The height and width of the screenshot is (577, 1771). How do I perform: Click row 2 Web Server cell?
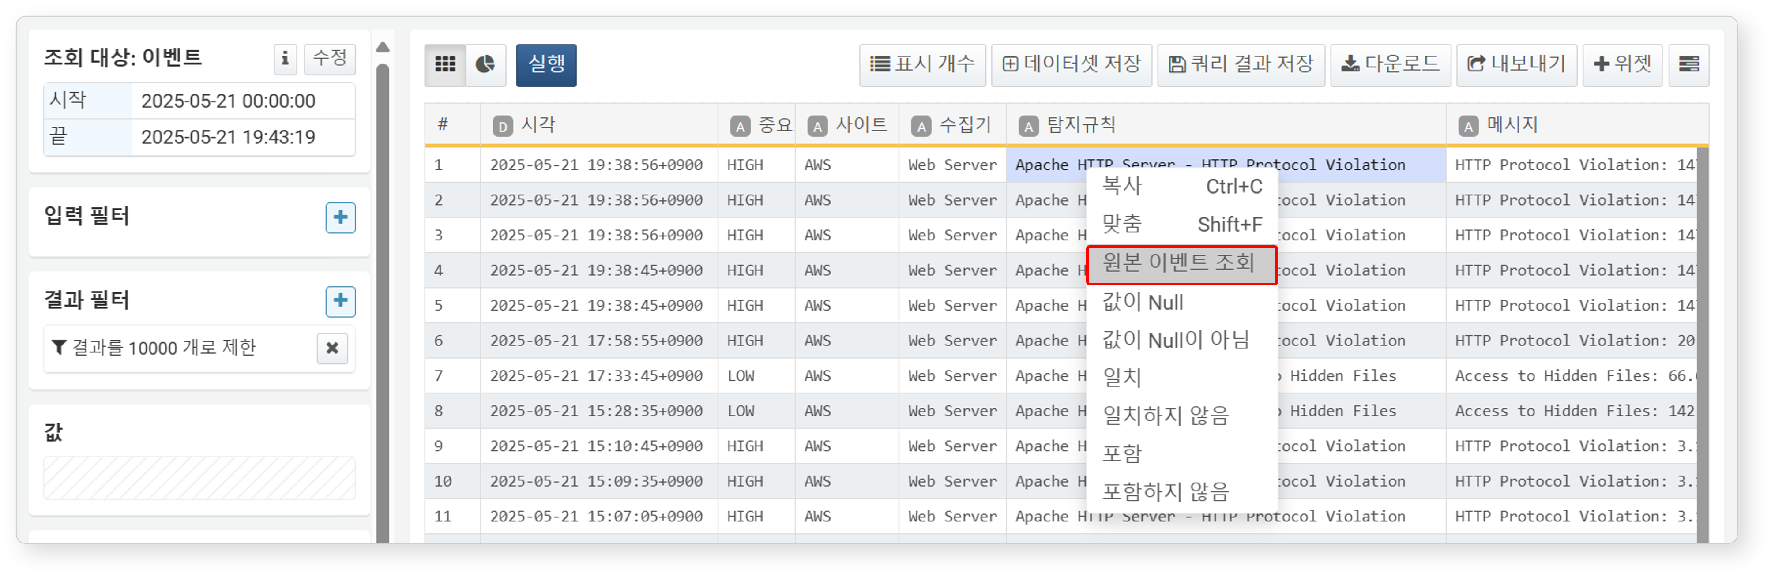pyautogui.click(x=952, y=200)
